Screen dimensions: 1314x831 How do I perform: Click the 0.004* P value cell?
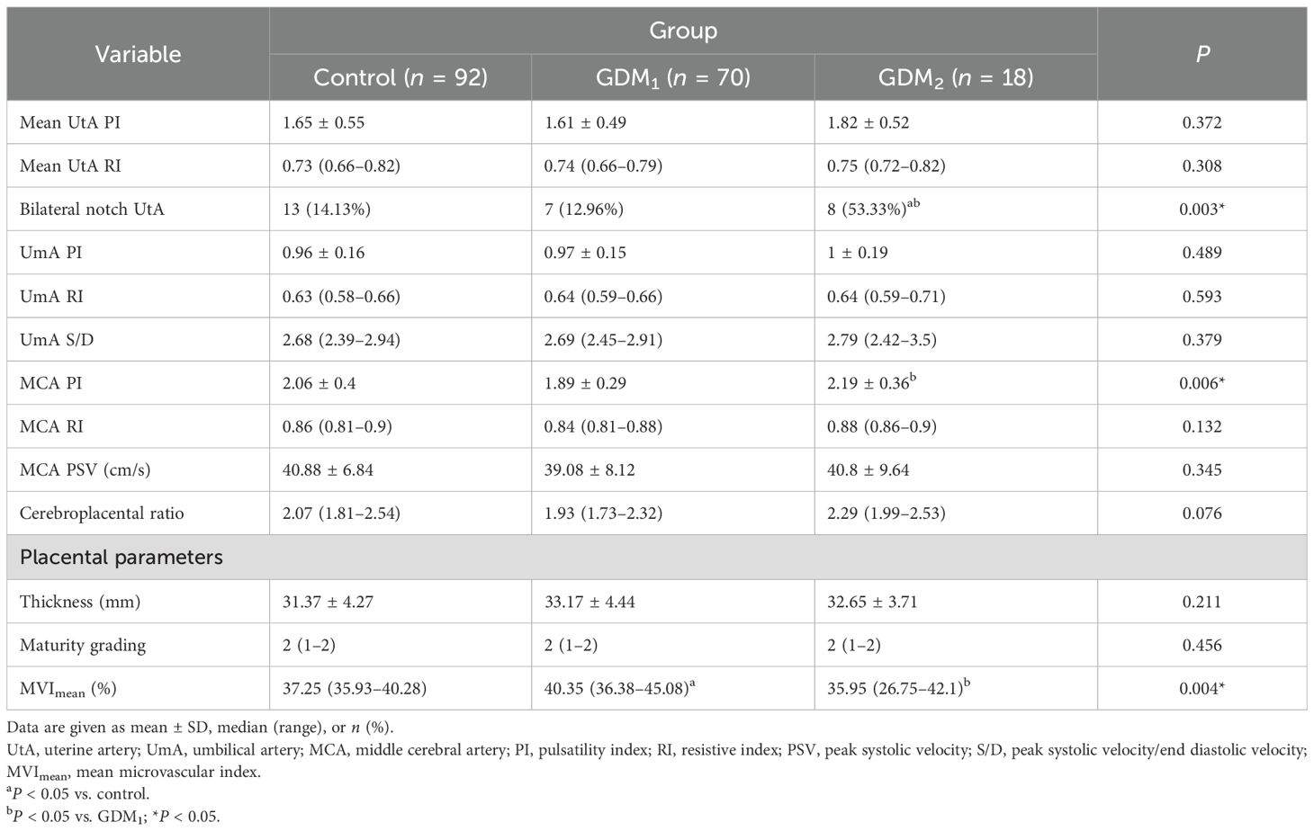click(x=1201, y=689)
